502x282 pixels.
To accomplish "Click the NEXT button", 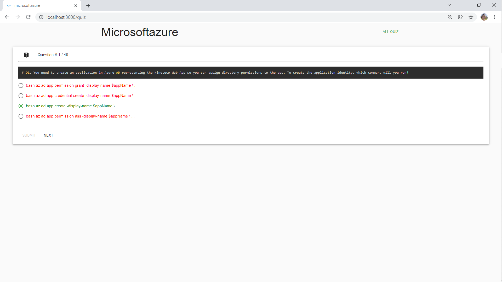I will [x=48, y=135].
